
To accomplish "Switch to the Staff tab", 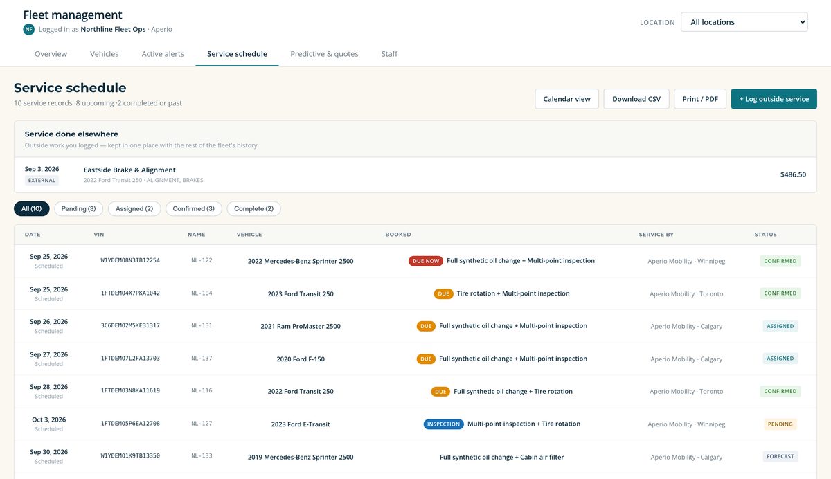I will point(389,54).
